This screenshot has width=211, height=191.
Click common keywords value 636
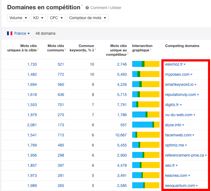tap(61, 95)
